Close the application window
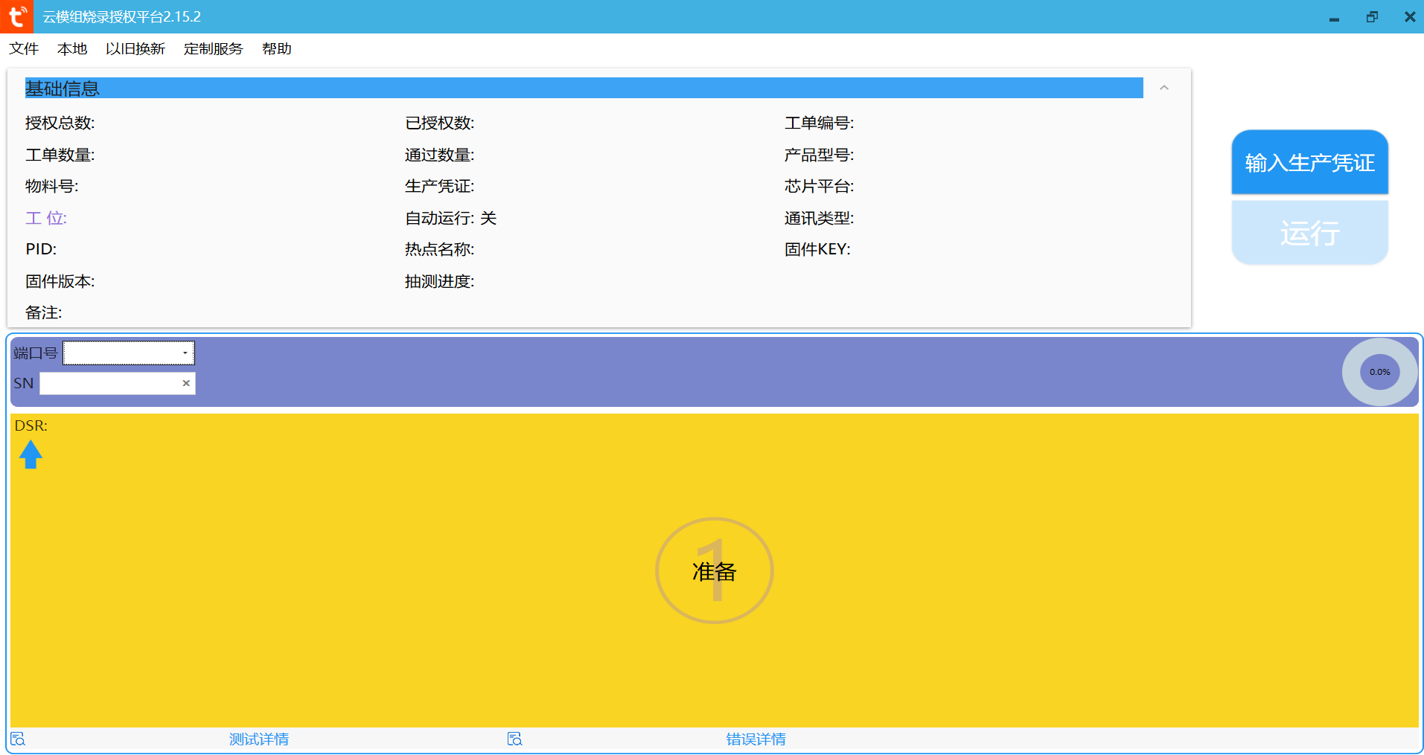 pos(1409,16)
